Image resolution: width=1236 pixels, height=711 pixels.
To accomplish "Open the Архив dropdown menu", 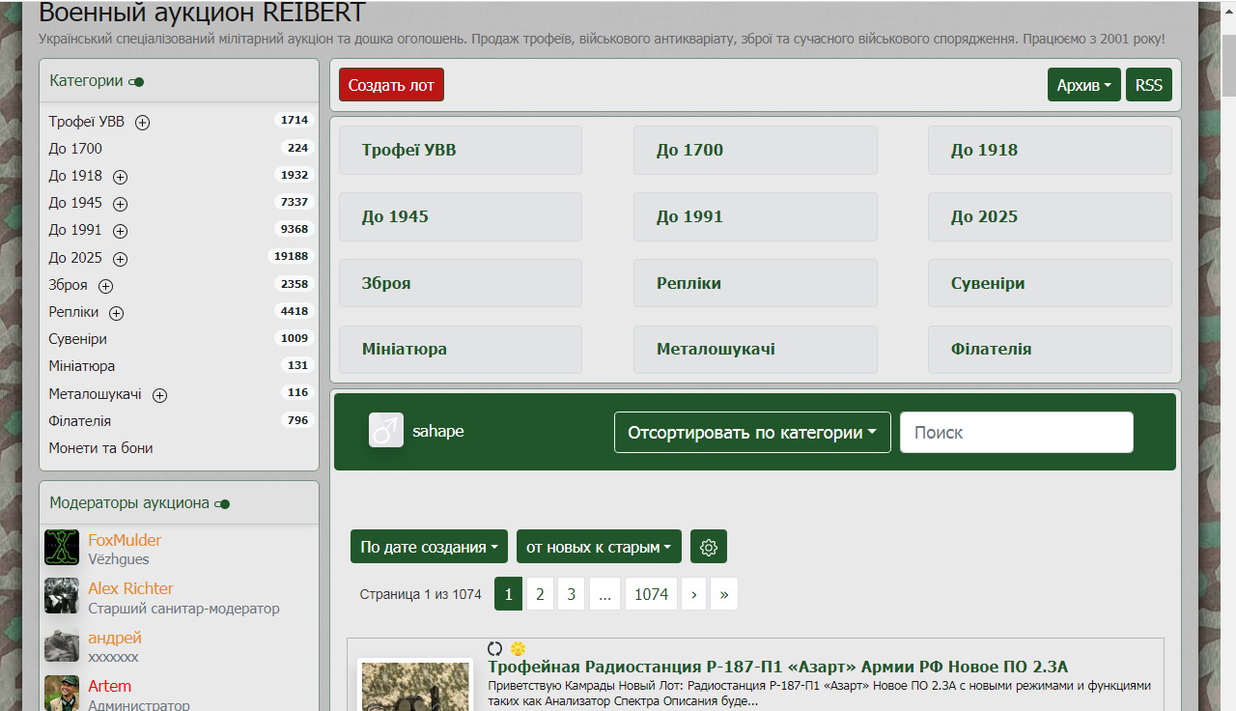I will (1083, 85).
